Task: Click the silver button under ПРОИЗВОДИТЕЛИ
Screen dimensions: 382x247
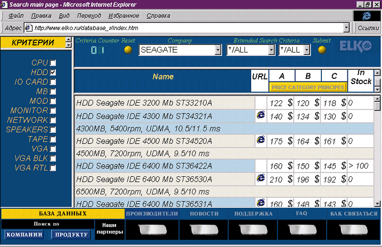Action: click(x=152, y=230)
